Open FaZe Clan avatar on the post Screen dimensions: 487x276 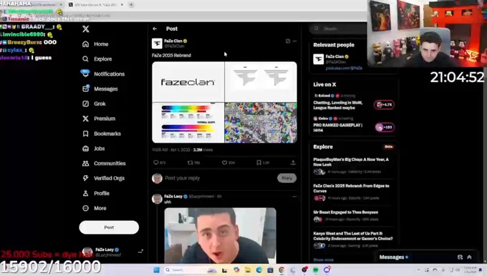(157, 44)
